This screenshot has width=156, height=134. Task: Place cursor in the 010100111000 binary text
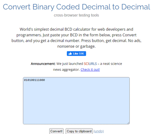pyautogui.click(x=34, y=80)
